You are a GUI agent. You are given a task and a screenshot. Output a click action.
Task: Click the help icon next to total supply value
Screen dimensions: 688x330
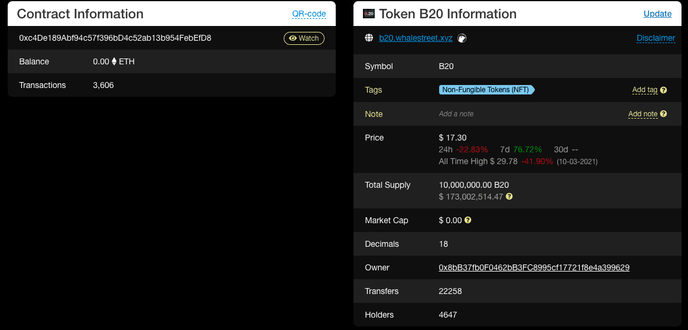[x=509, y=197]
